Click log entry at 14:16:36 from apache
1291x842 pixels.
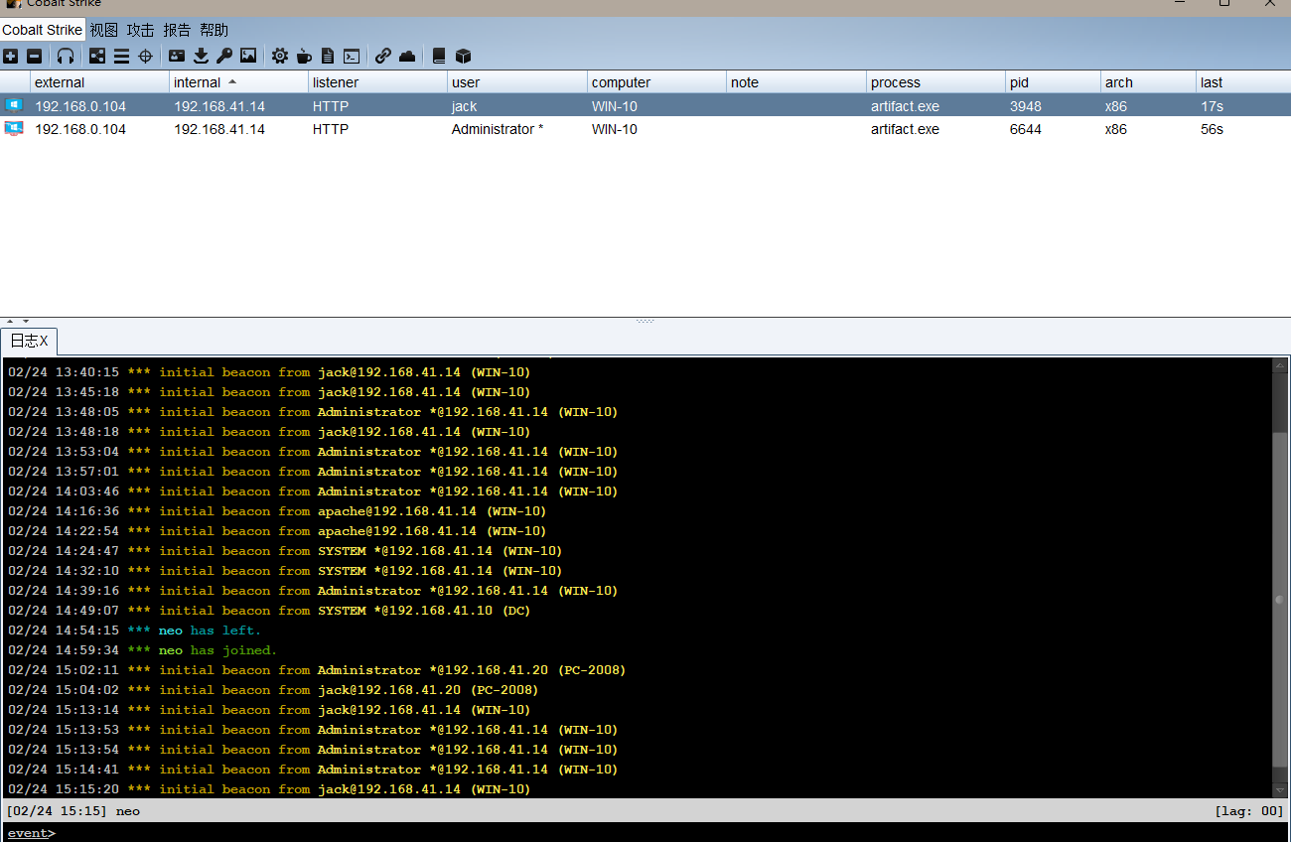coord(277,510)
